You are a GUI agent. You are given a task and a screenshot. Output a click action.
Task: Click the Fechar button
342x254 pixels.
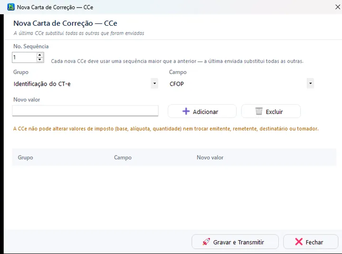[311, 242]
